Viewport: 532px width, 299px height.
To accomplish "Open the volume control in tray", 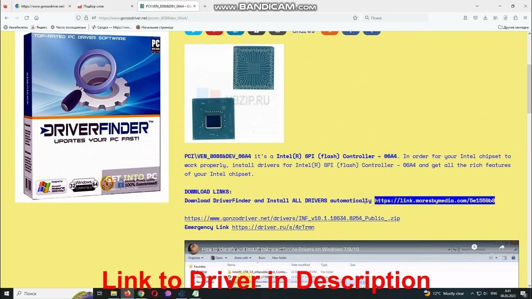I will click(485, 293).
